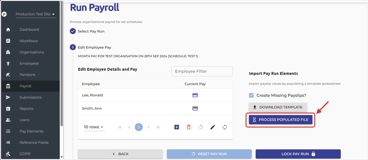
Task: Click Process Populated File button
Action: [x=281, y=120]
